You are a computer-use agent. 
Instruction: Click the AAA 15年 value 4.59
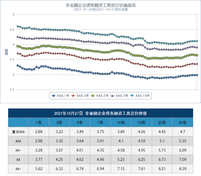coord(142,141)
